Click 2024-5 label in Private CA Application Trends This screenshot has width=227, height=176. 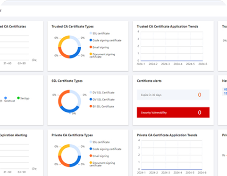[190, 173]
